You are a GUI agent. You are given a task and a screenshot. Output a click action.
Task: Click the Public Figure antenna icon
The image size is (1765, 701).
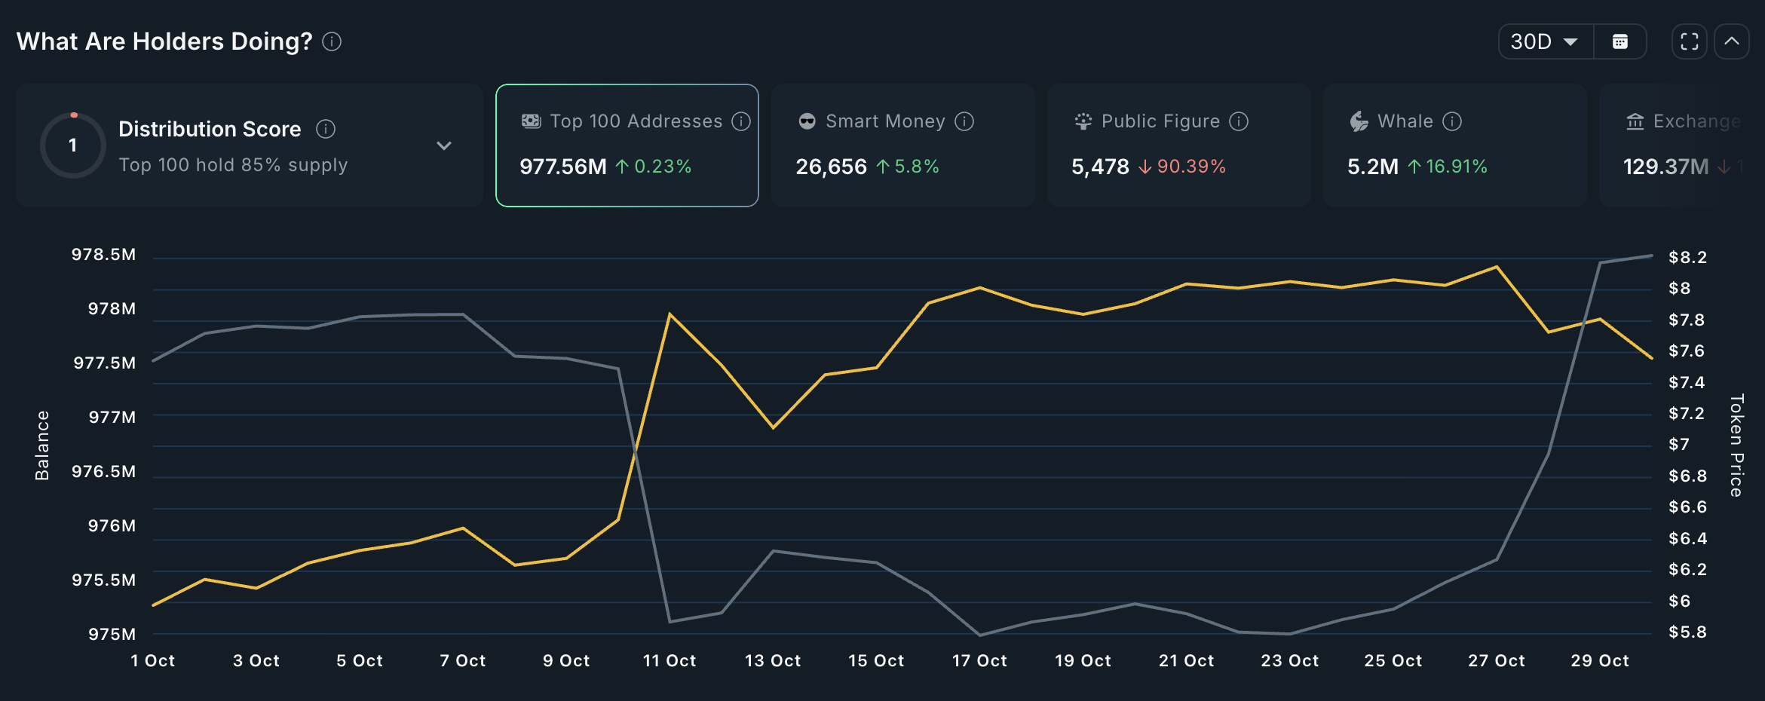1082,121
